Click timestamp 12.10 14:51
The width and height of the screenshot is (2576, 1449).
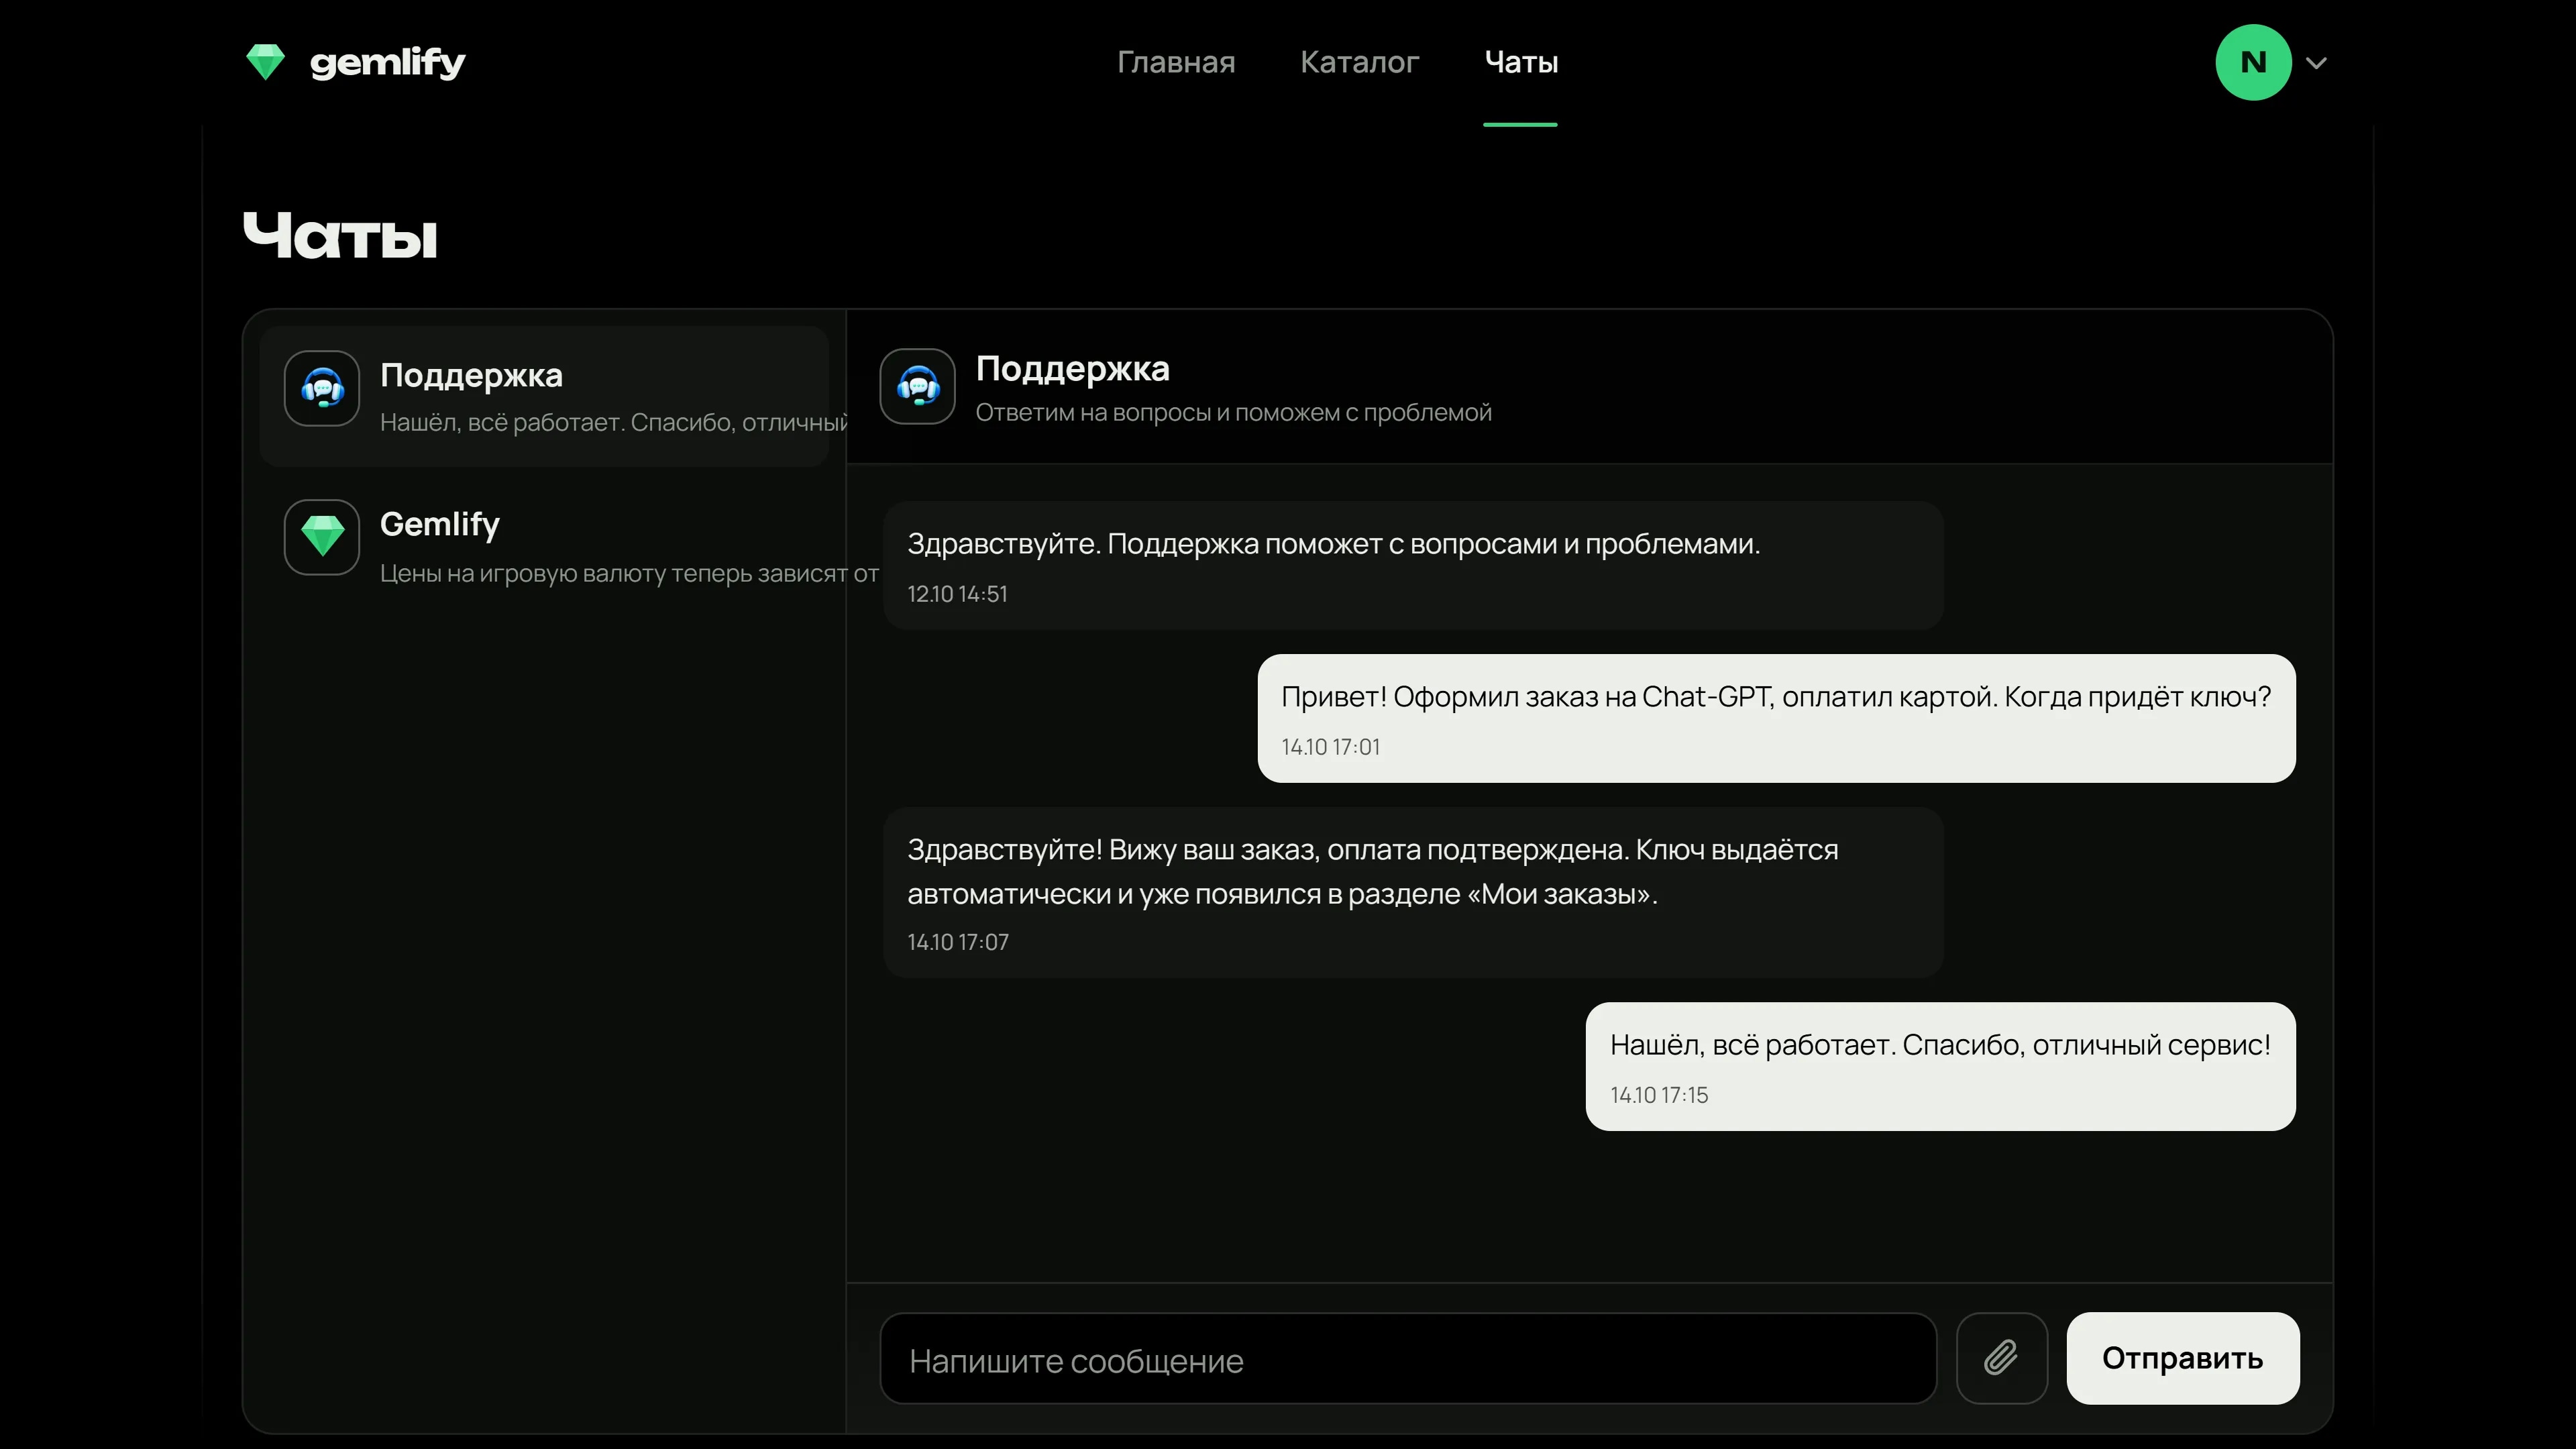(x=957, y=594)
